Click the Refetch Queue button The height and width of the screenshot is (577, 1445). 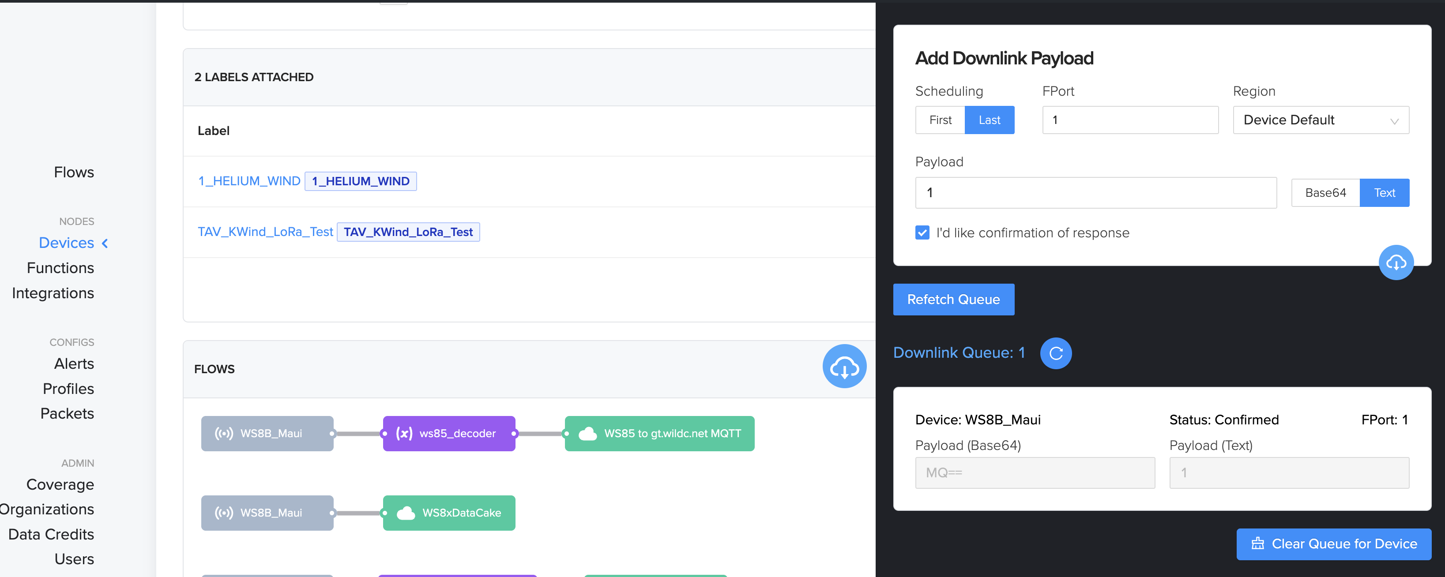click(953, 300)
